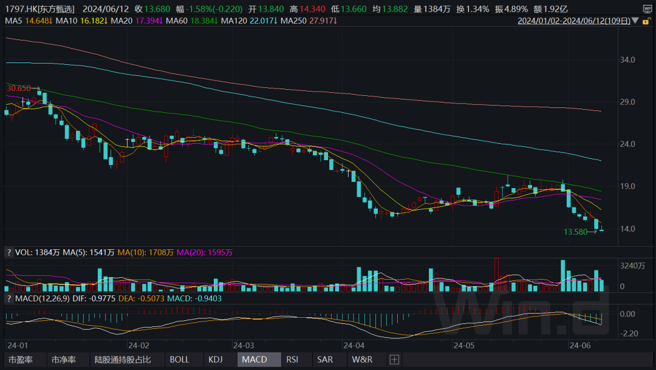Click the volume MA(20): 1595万 label
The height and width of the screenshot is (370, 656).
tap(205, 252)
